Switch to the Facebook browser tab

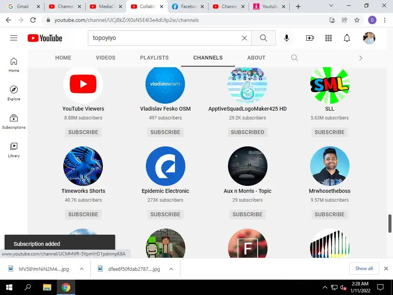pos(188,7)
